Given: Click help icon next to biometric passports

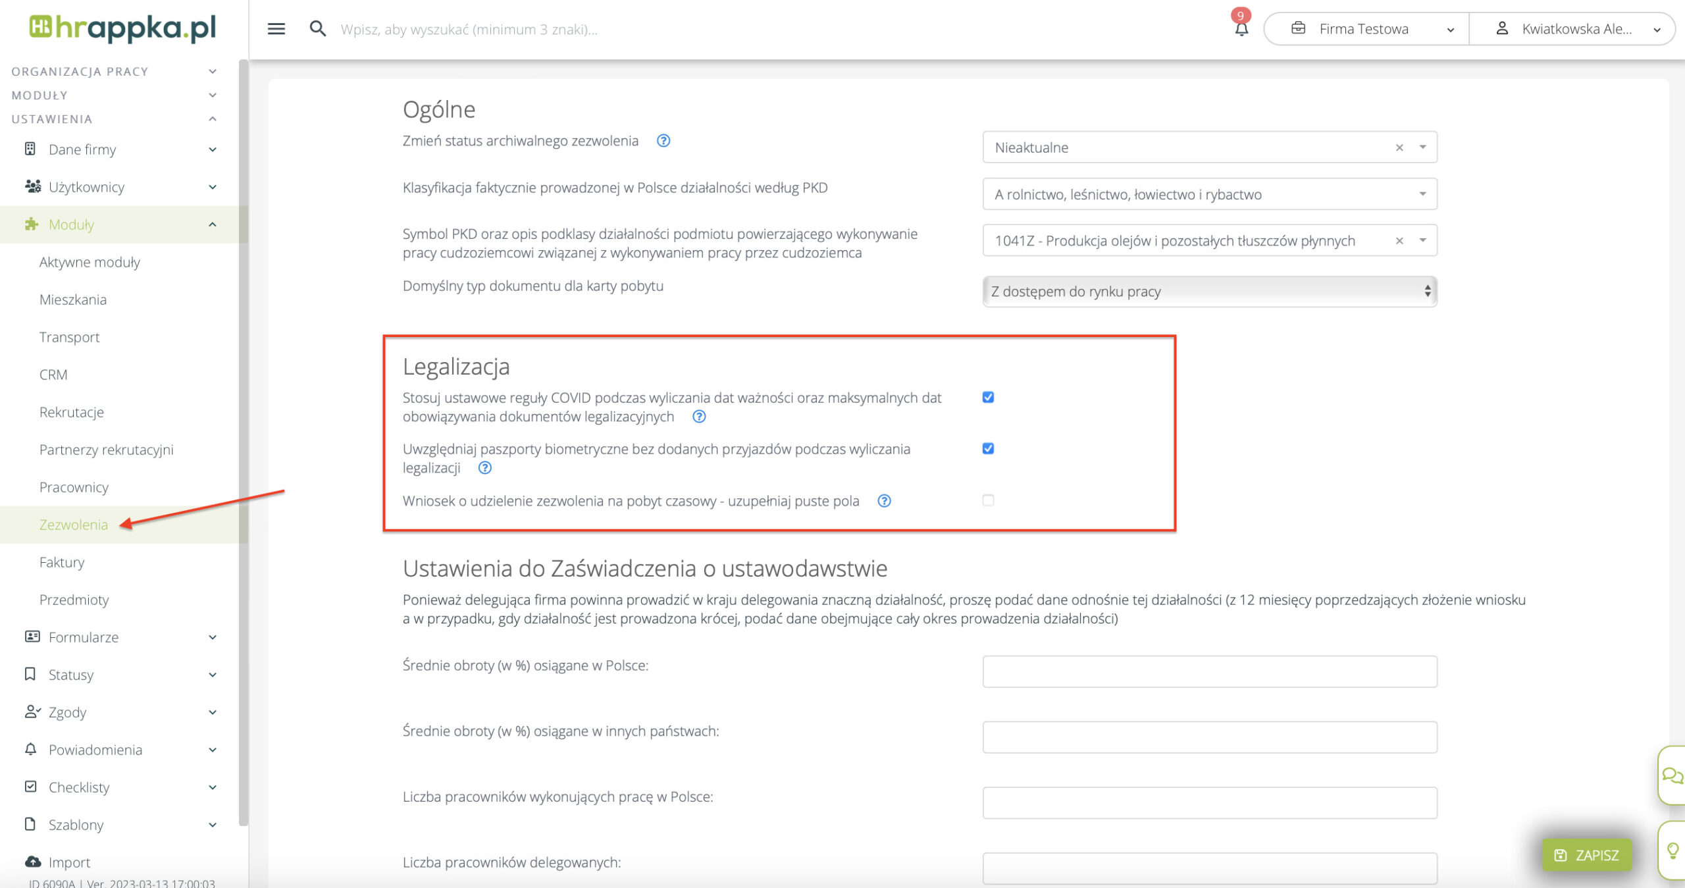Looking at the screenshot, I should 484,468.
